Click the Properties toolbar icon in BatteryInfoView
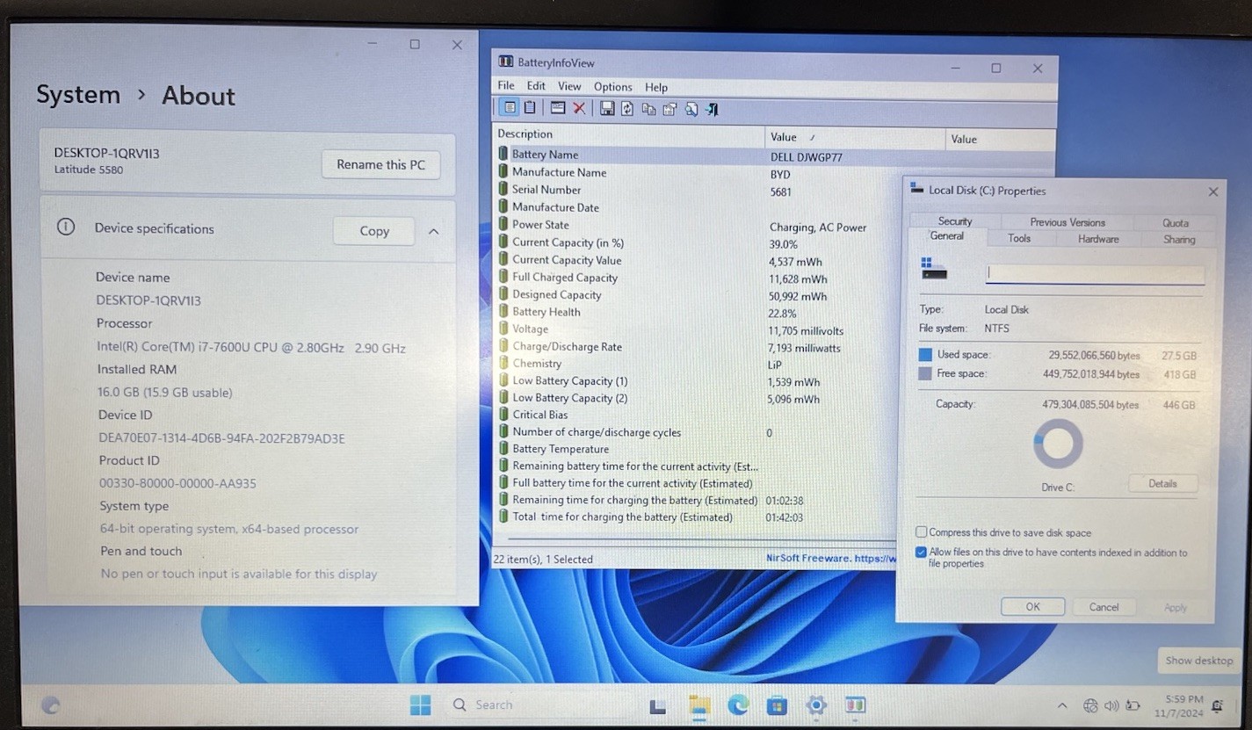1252x730 pixels. click(669, 109)
